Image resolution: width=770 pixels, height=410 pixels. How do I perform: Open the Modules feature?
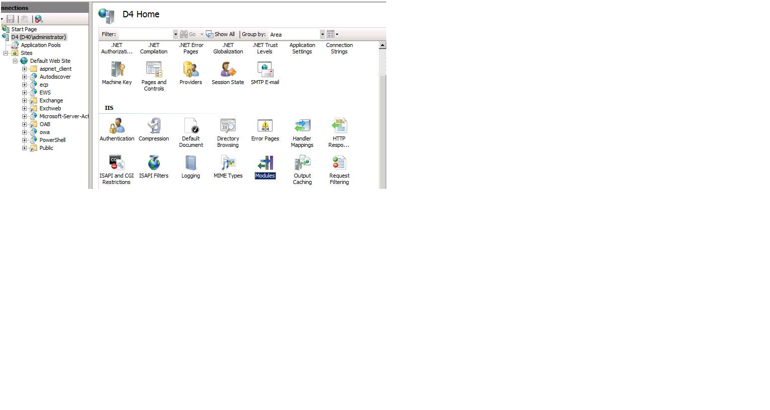(265, 163)
